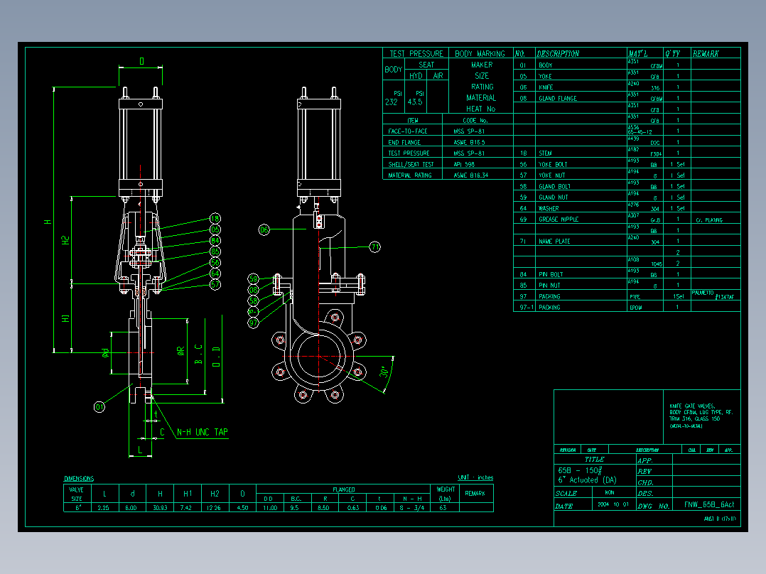Select the 'HEAT No' body marking line
This screenshot has width=766, height=574.
point(480,109)
